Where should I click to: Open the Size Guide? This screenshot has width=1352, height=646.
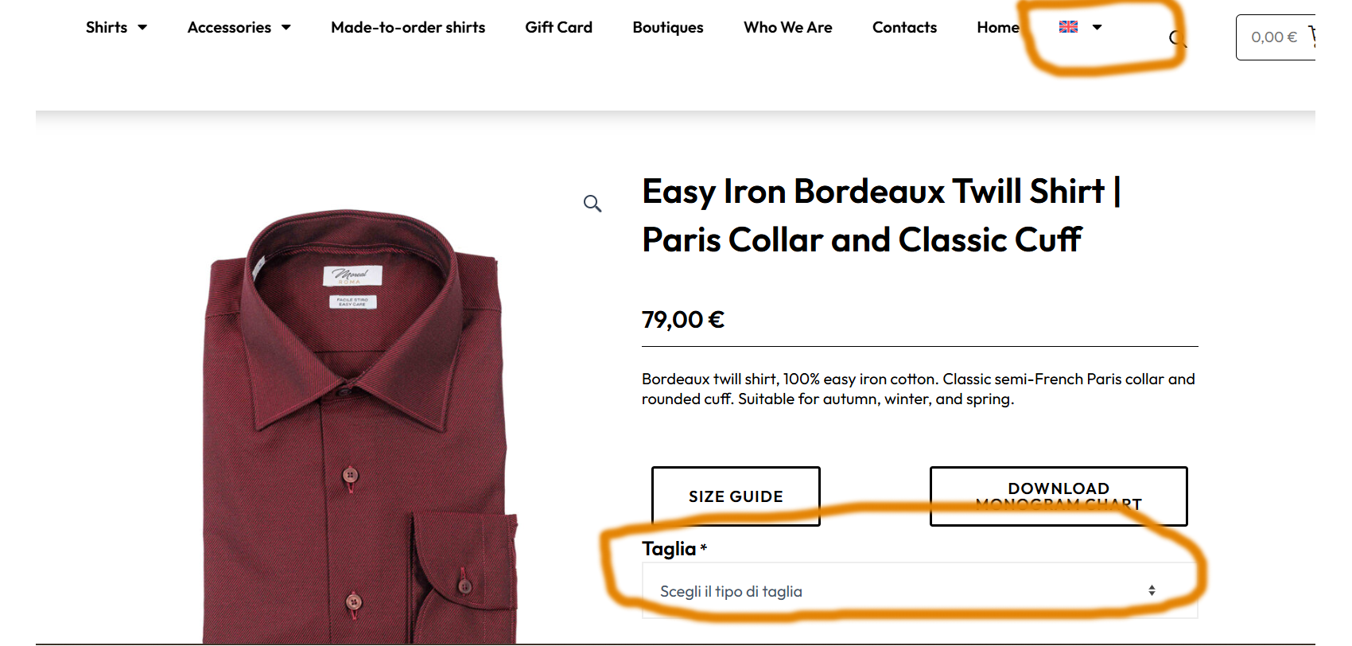point(736,496)
